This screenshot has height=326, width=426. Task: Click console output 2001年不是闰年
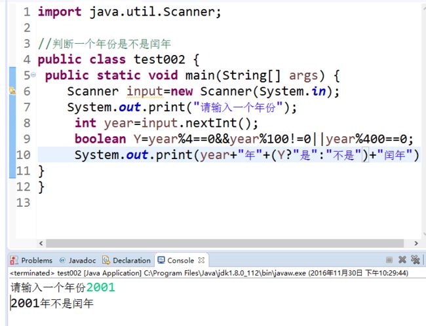point(52,303)
